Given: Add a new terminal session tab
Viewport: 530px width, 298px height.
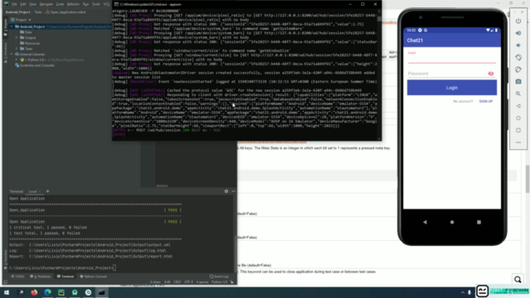Looking at the screenshot, I should [48, 191].
